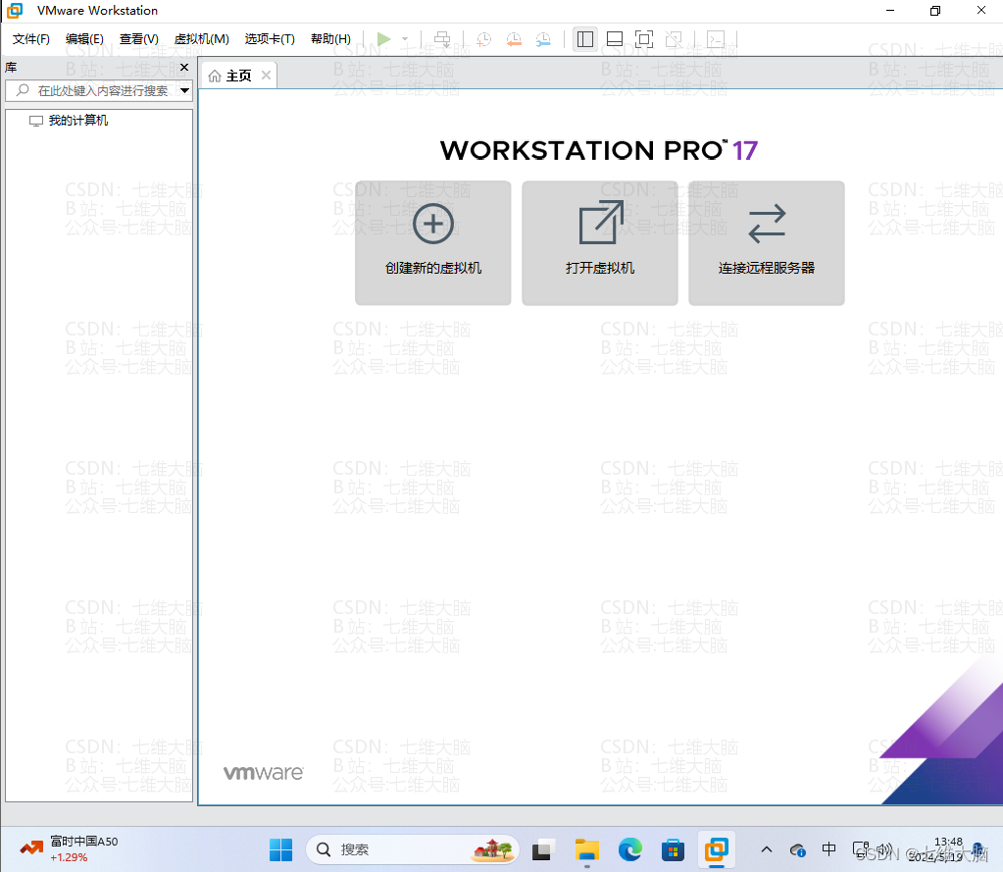Toggle the thumbnail bar view icon
This screenshot has width=1003, height=872.
click(615, 39)
